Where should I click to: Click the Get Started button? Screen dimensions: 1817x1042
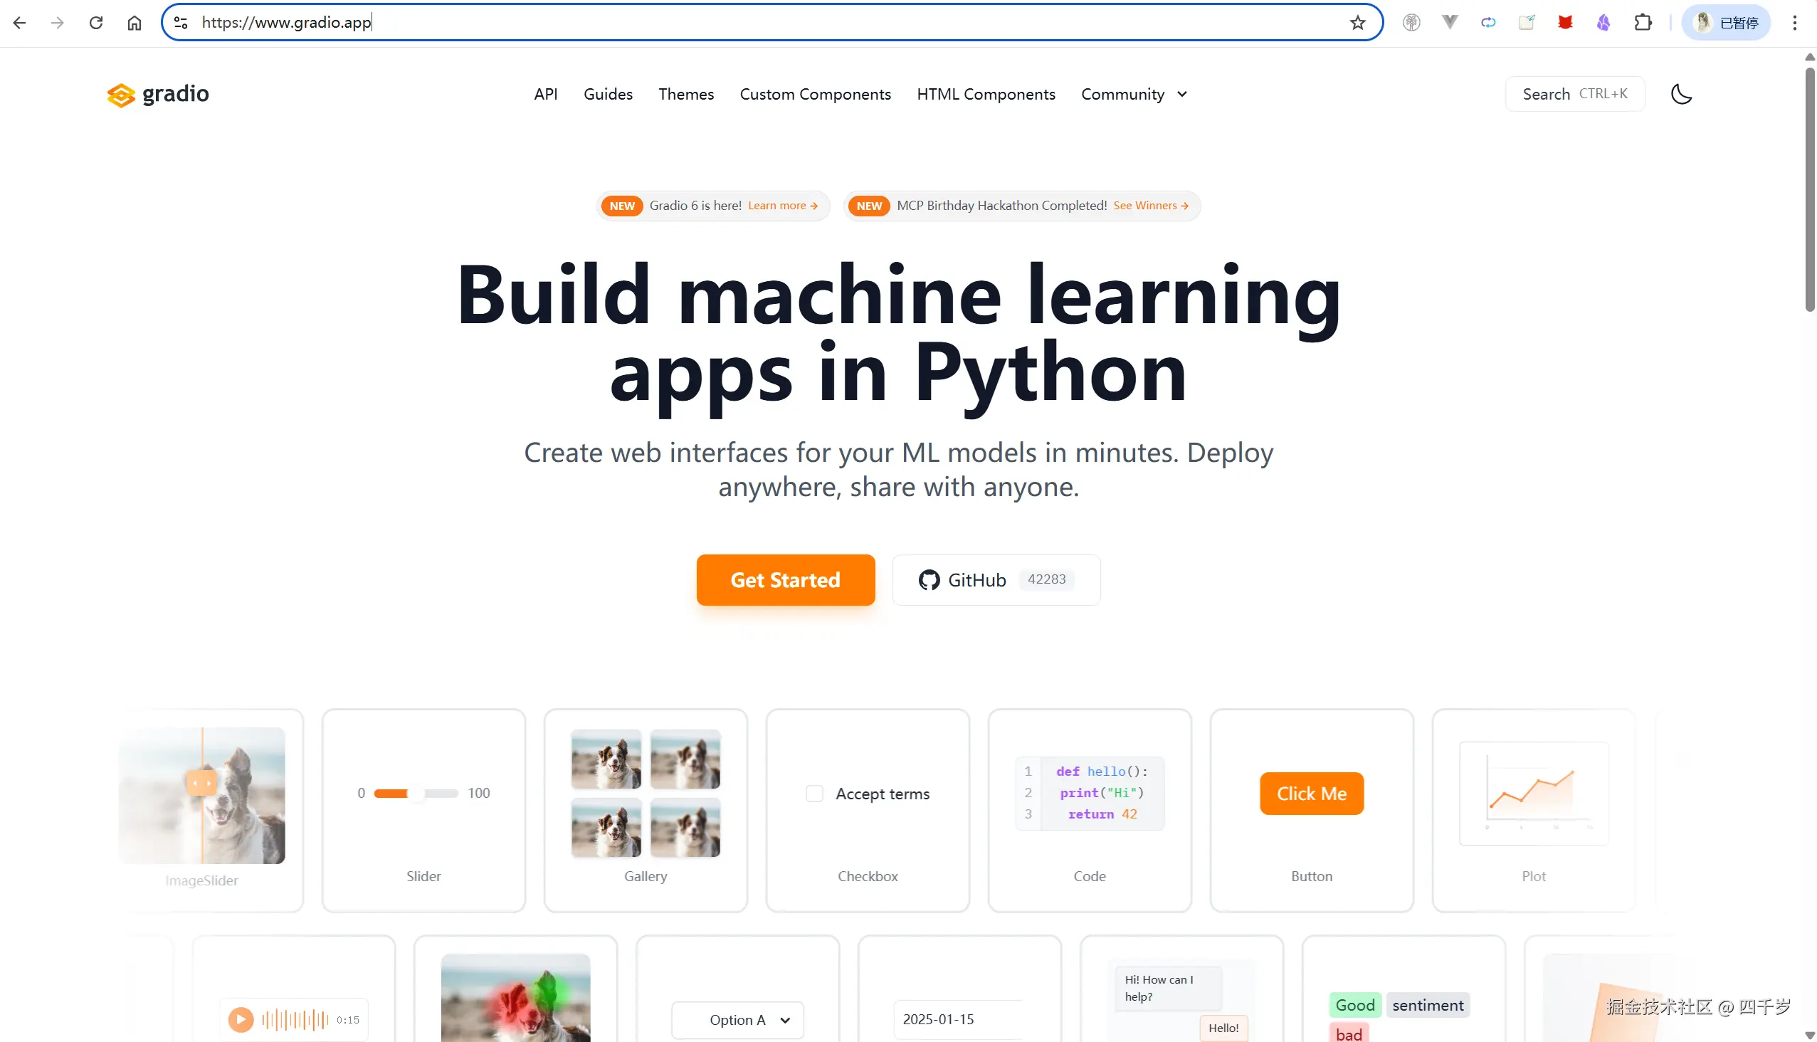tap(785, 579)
